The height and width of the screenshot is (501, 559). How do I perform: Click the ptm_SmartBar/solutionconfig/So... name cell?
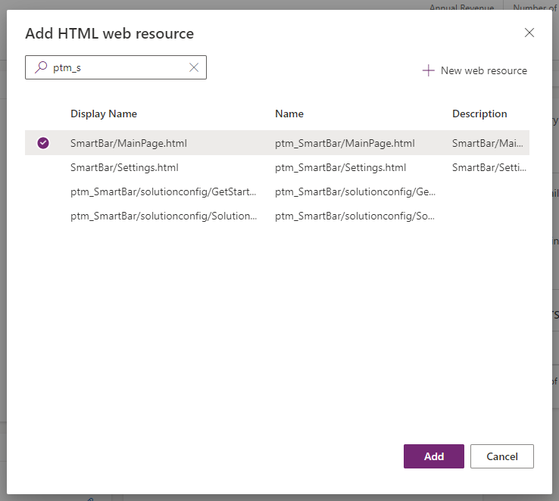[x=354, y=216]
